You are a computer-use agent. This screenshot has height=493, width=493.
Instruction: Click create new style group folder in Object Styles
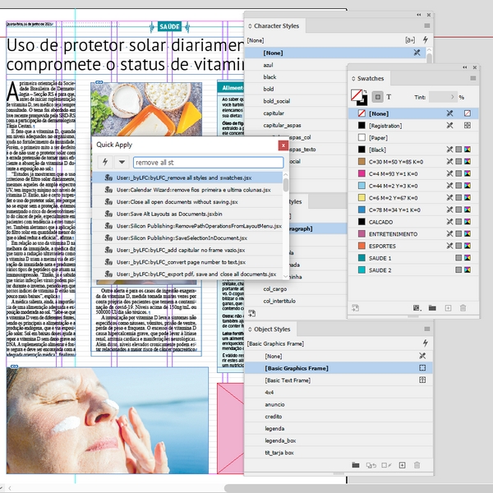[356, 465]
